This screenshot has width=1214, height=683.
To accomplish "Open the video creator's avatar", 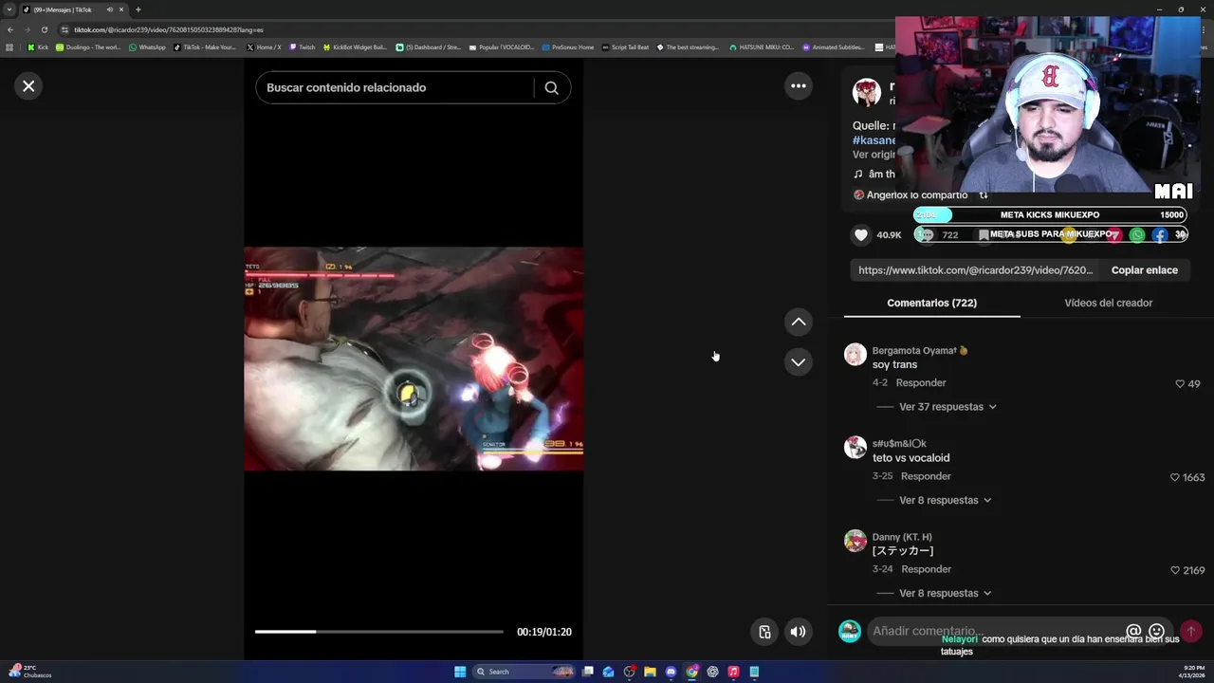I will pos(867,92).
